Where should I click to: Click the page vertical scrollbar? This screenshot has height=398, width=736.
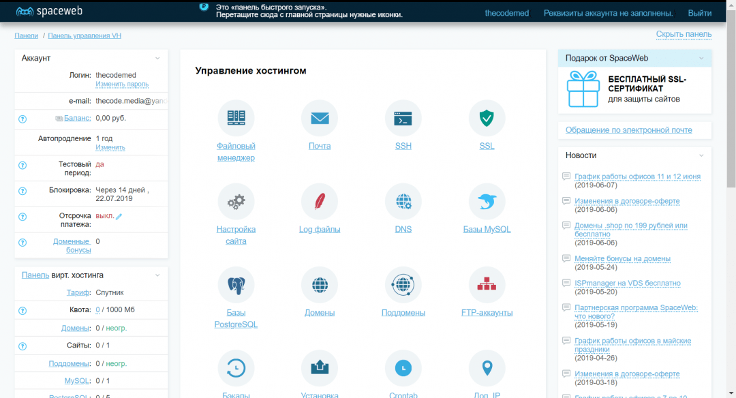[x=731, y=102]
